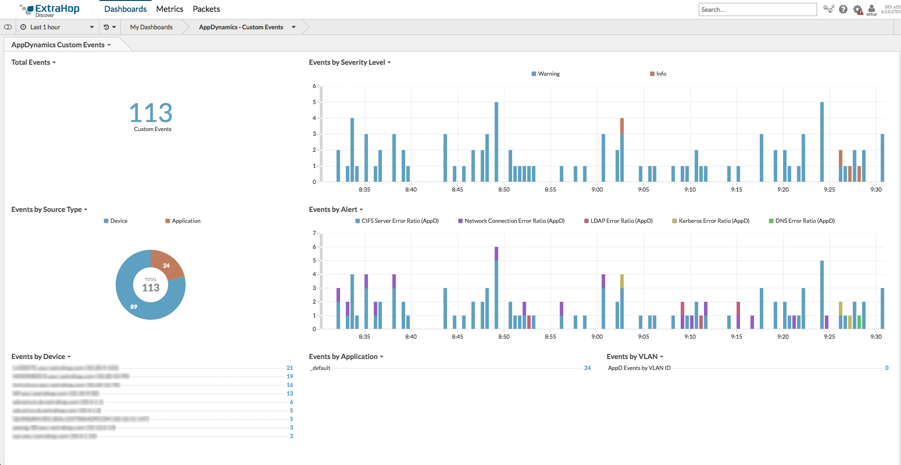This screenshot has height=465, width=901.
Task: Toggle the Warning series in Severity Level legend
Action: tap(545, 73)
